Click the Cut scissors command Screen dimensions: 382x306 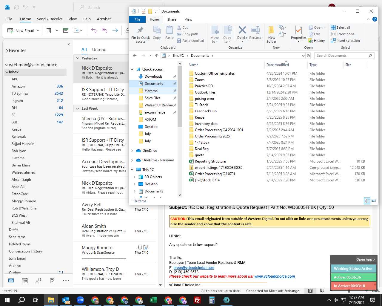click(182, 27)
